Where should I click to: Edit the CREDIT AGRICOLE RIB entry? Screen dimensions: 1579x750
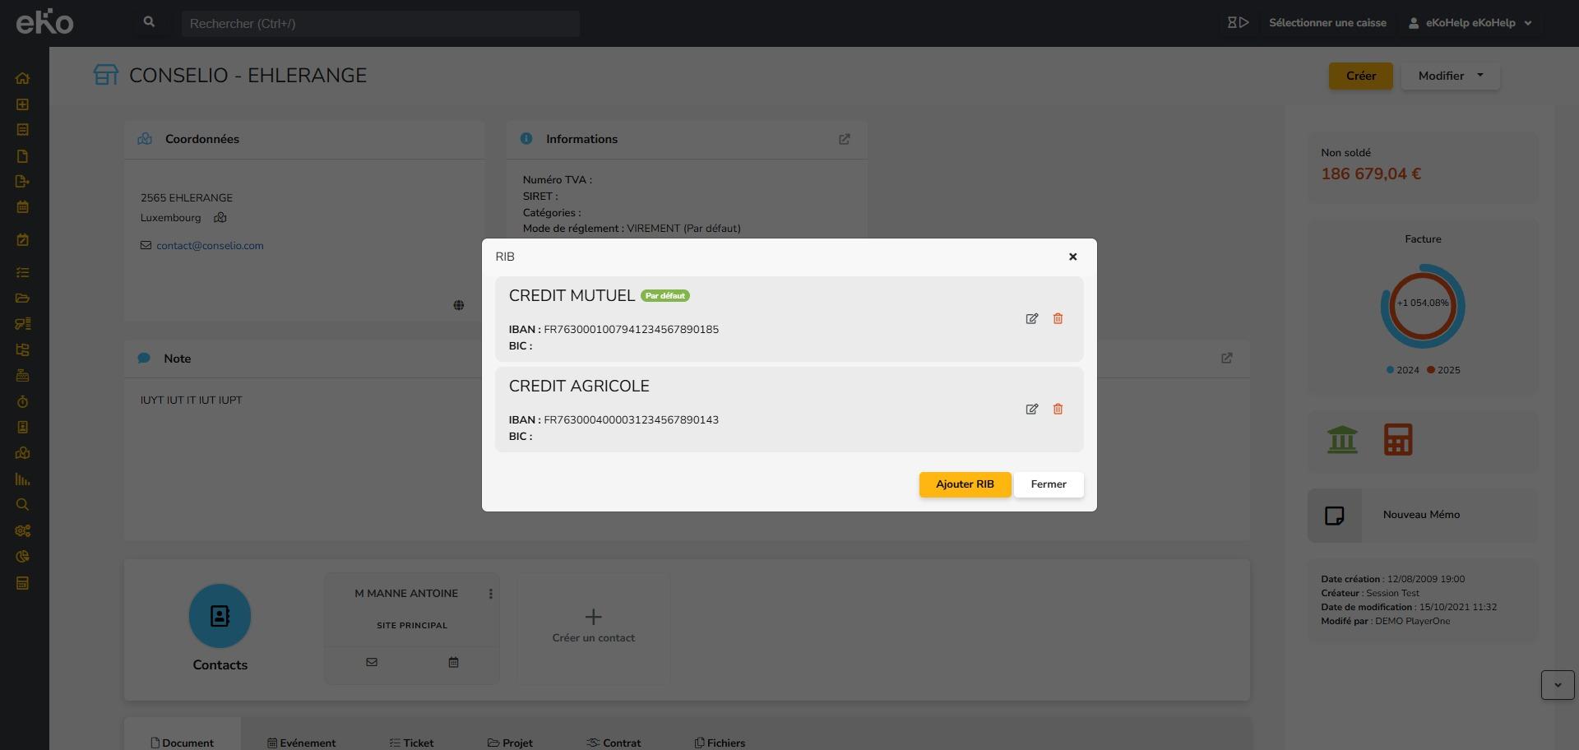pyautogui.click(x=1031, y=410)
